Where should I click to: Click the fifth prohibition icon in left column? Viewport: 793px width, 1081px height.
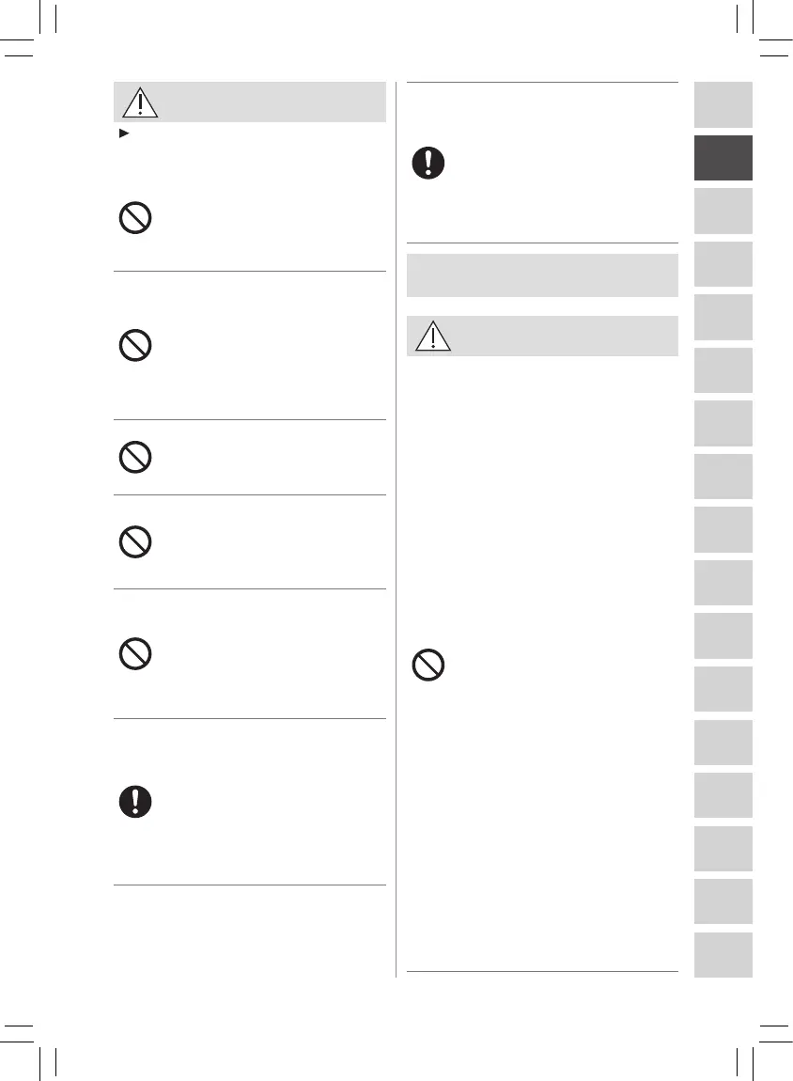coord(135,654)
